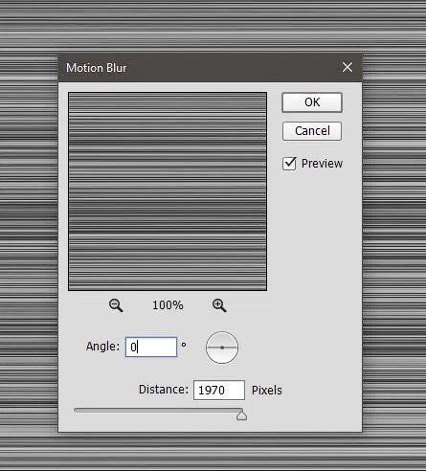Close the Motion Blur dialog
426x471 pixels.
point(348,67)
